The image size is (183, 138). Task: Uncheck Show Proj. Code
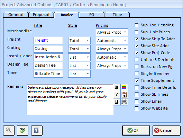(x=137, y=53)
